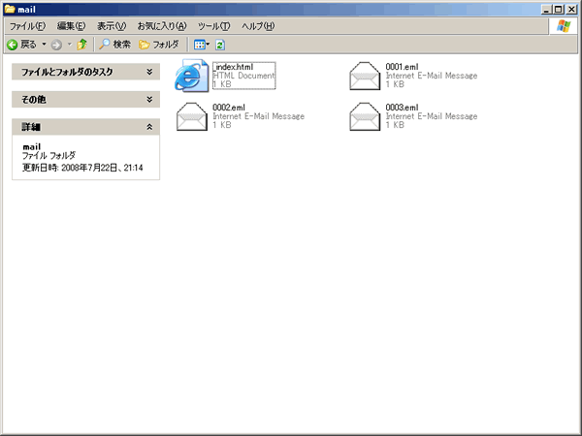The height and width of the screenshot is (436, 582).
Task: Click the green refresh document toolbar icon
Action: click(220, 45)
